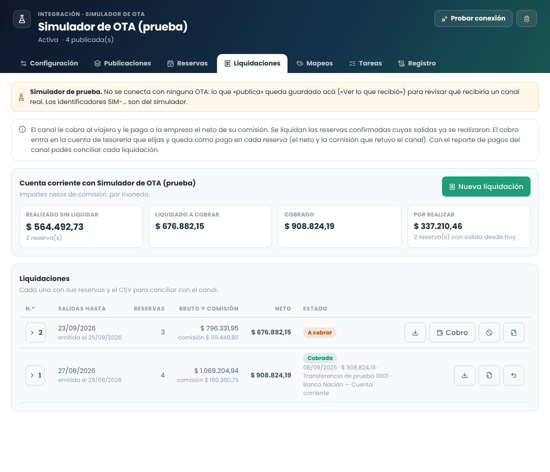Click the trash icon to delete the integration
This screenshot has height=472, width=550.
tap(526, 18)
